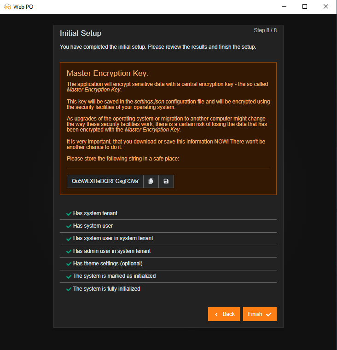
Task: Click the checkmark for "The system is fully initialized"
Action: click(x=69, y=289)
